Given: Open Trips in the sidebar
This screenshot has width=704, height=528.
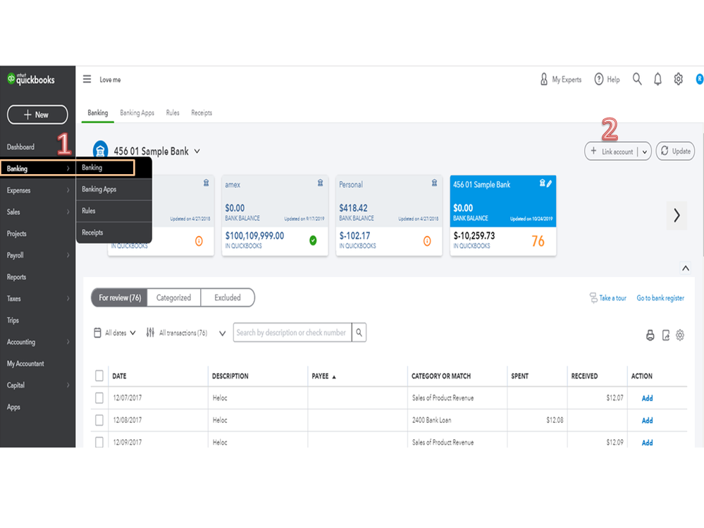Looking at the screenshot, I should 13,320.
